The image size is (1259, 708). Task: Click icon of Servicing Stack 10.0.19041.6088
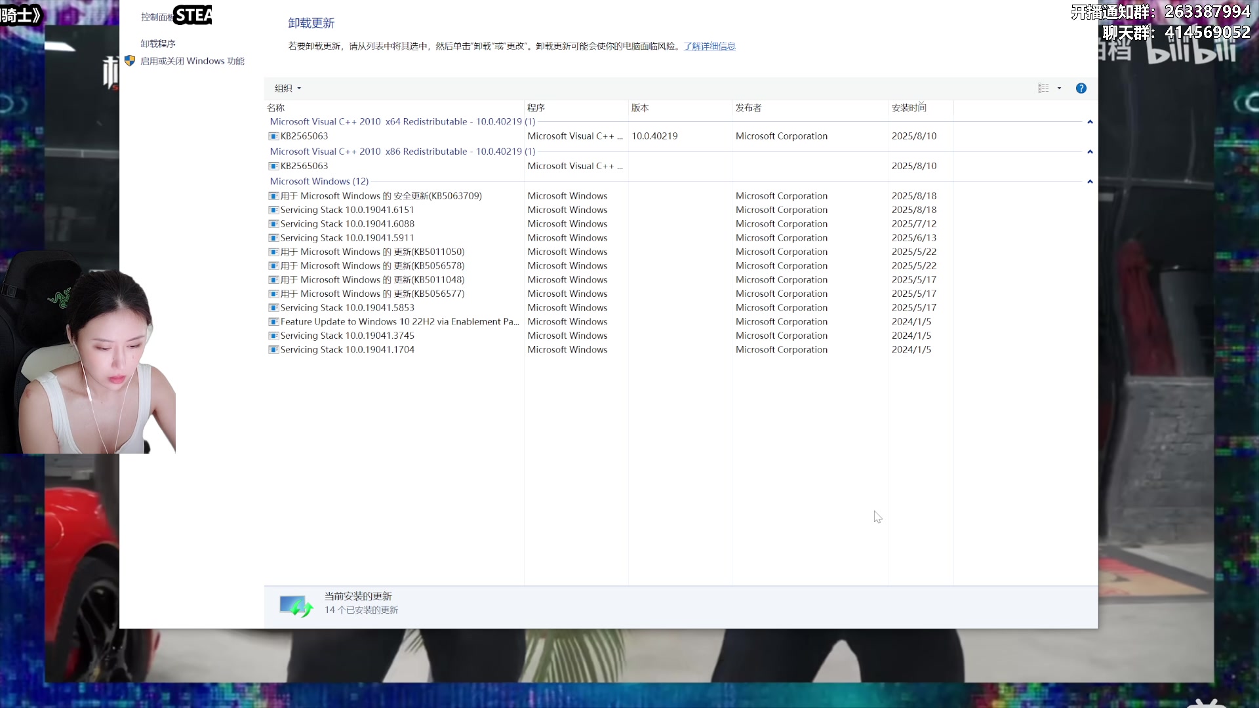coord(273,224)
